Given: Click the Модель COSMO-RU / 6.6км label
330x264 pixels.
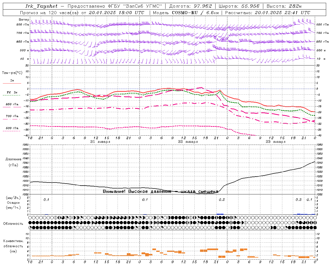Looking at the screenshot, I should pos(186,13).
